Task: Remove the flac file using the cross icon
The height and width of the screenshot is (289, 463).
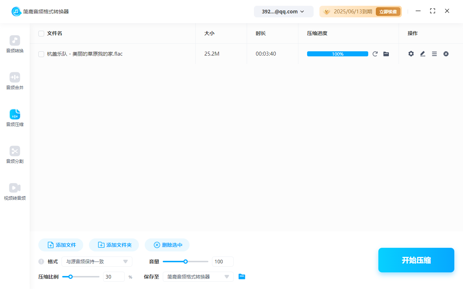Action: (x=446, y=53)
